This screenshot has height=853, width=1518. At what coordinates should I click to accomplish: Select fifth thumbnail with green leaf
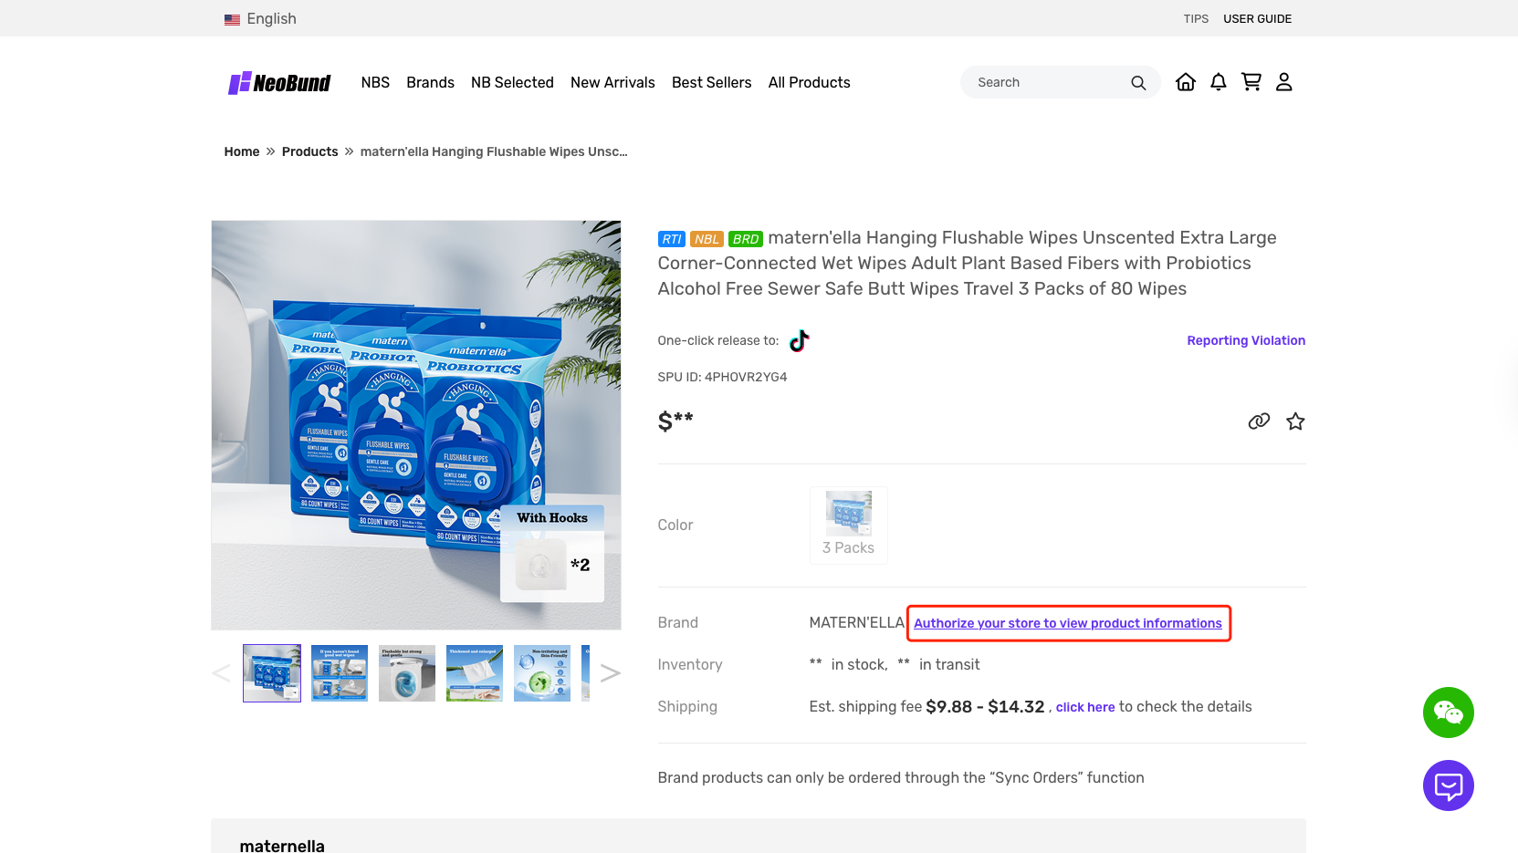(x=542, y=673)
